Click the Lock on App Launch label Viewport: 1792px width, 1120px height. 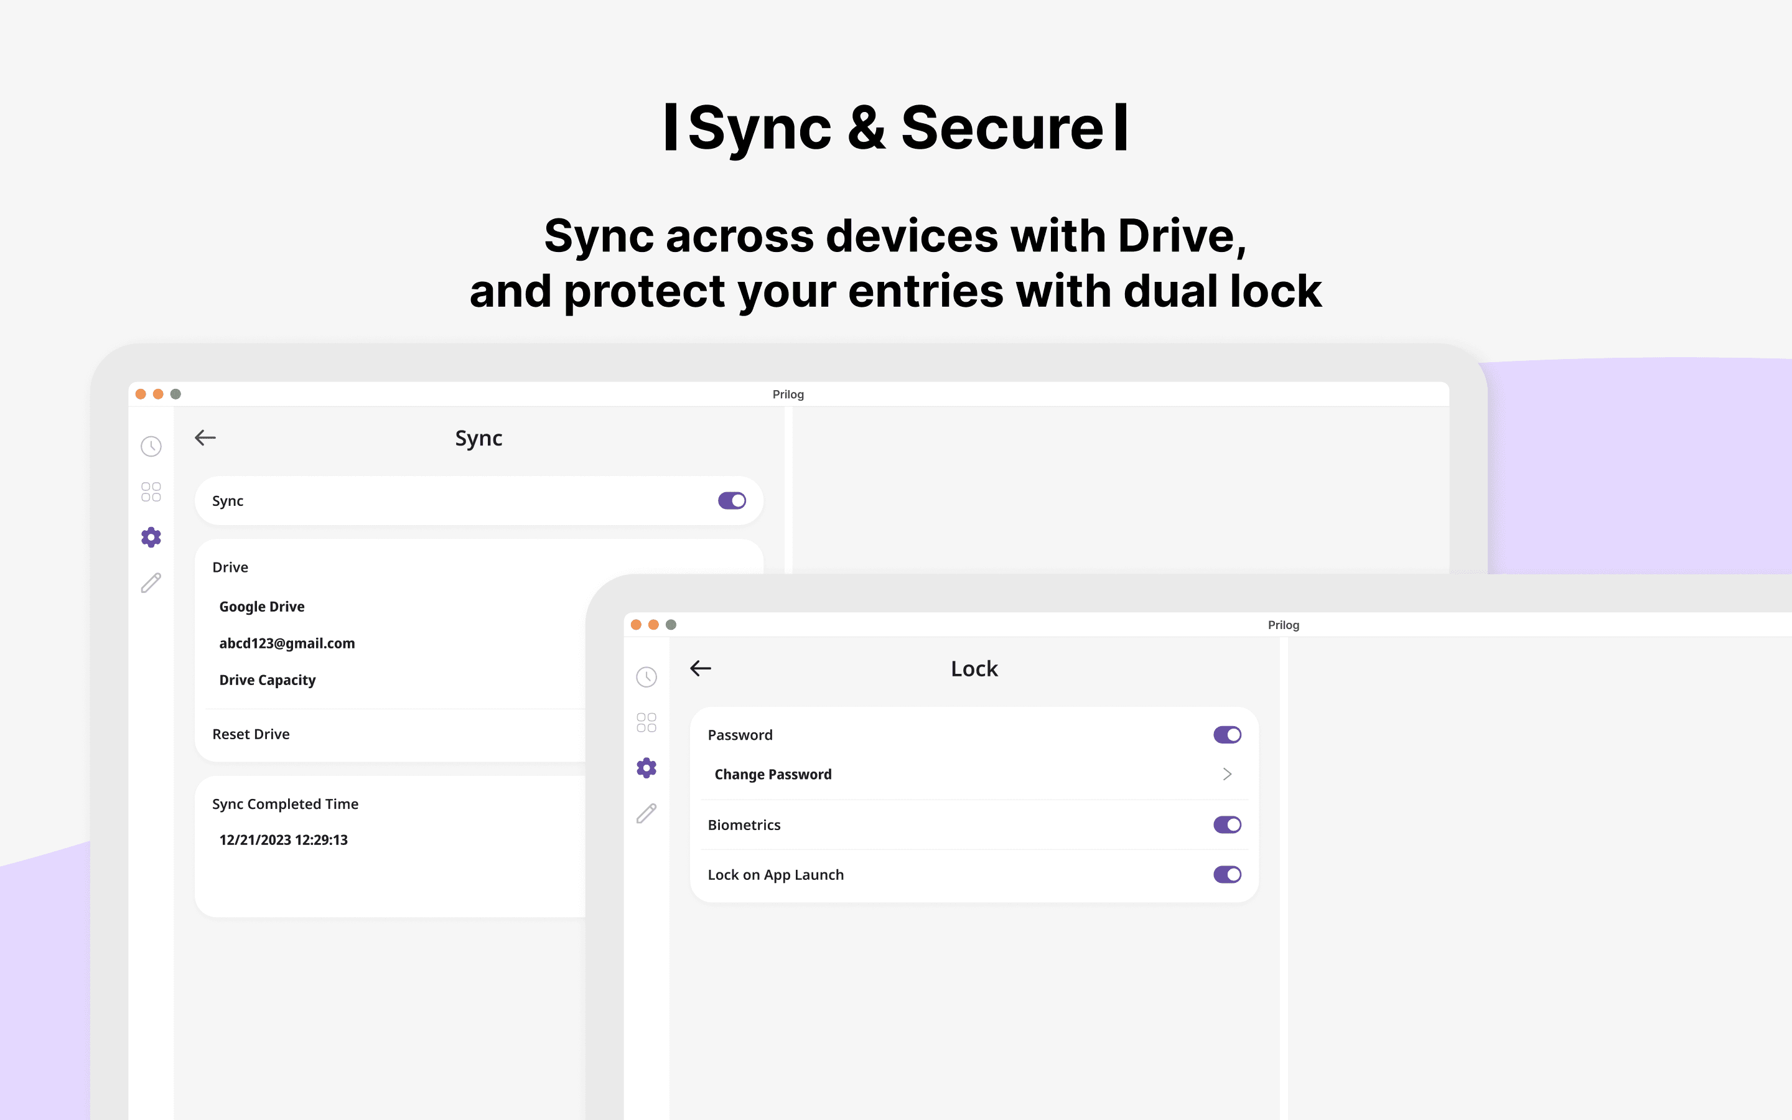776,875
